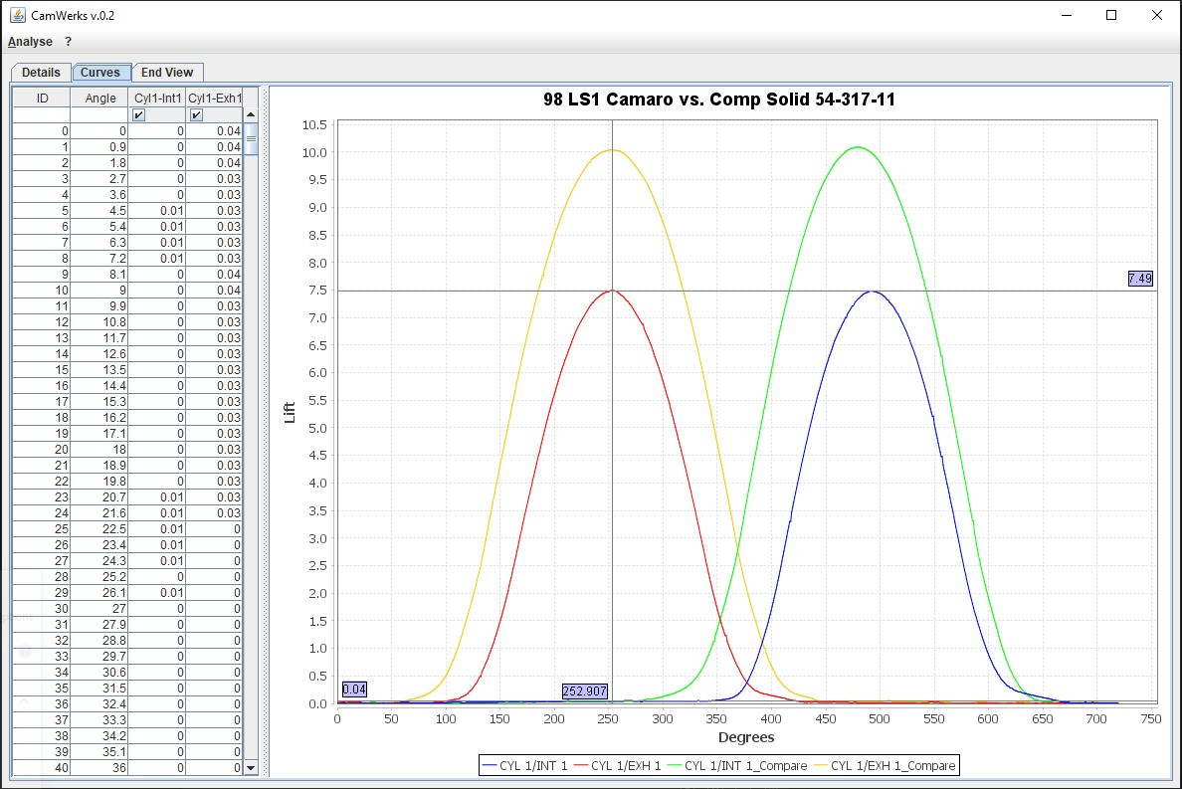Click the table scrollbar up arrow
The height and width of the screenshot is (789, 1182).
click(x=251, y=114)
